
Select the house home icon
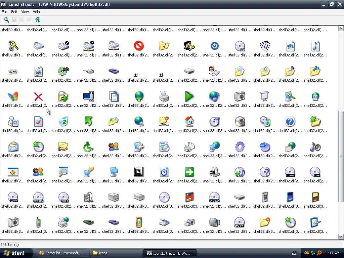pyautogui.click(x=189, y=122)
